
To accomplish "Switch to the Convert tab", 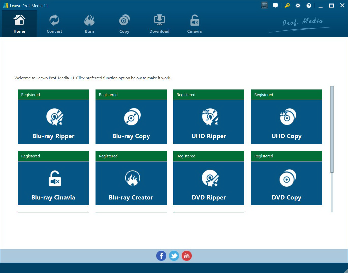I will point(54,24).
